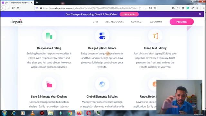Click the green Grammarly extension icon
Image resolution: width=206 pixels, height=116 pixels.
tap(188, 8)
